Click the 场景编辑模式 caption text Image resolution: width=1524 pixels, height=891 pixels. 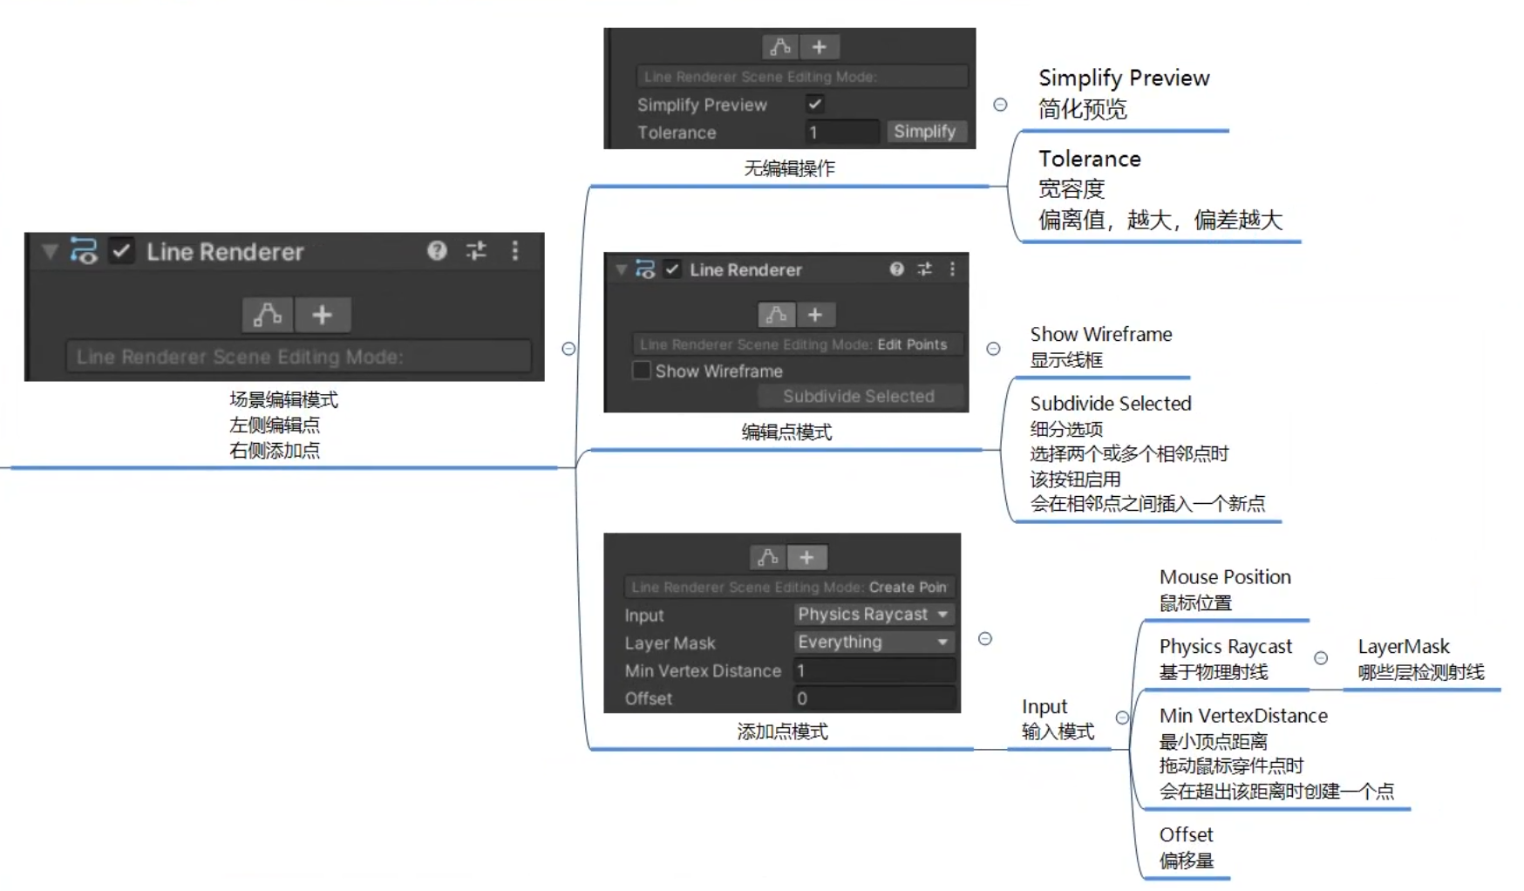[x=283, y=400]
